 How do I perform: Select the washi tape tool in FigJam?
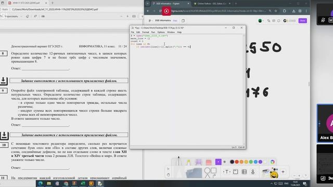[x=198, y=162]
